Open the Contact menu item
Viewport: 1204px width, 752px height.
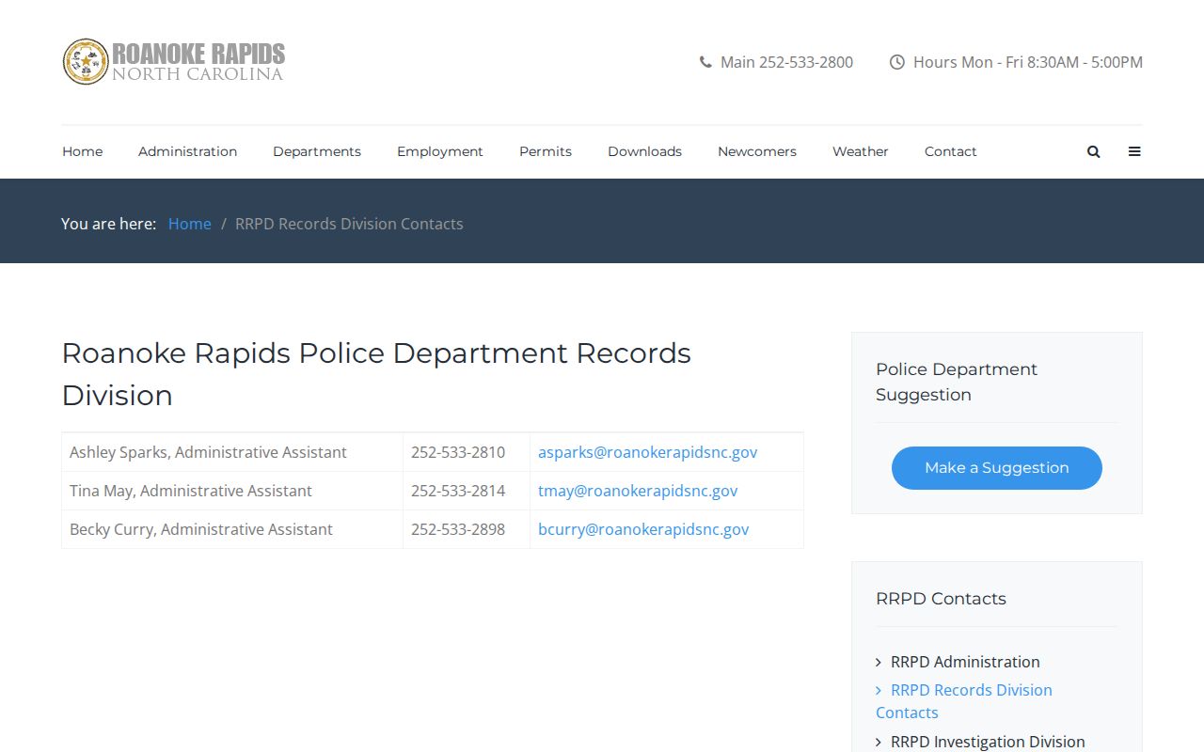tap(951, 151)
